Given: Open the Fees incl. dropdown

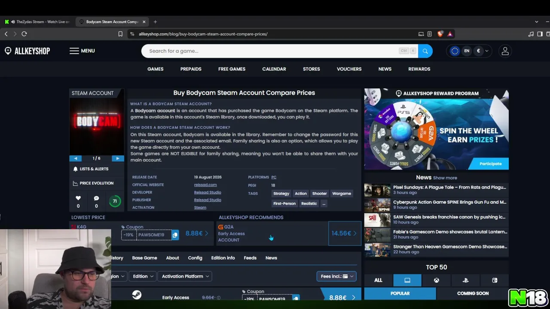Looking at the screenshot, I should [x=336, y=276].
